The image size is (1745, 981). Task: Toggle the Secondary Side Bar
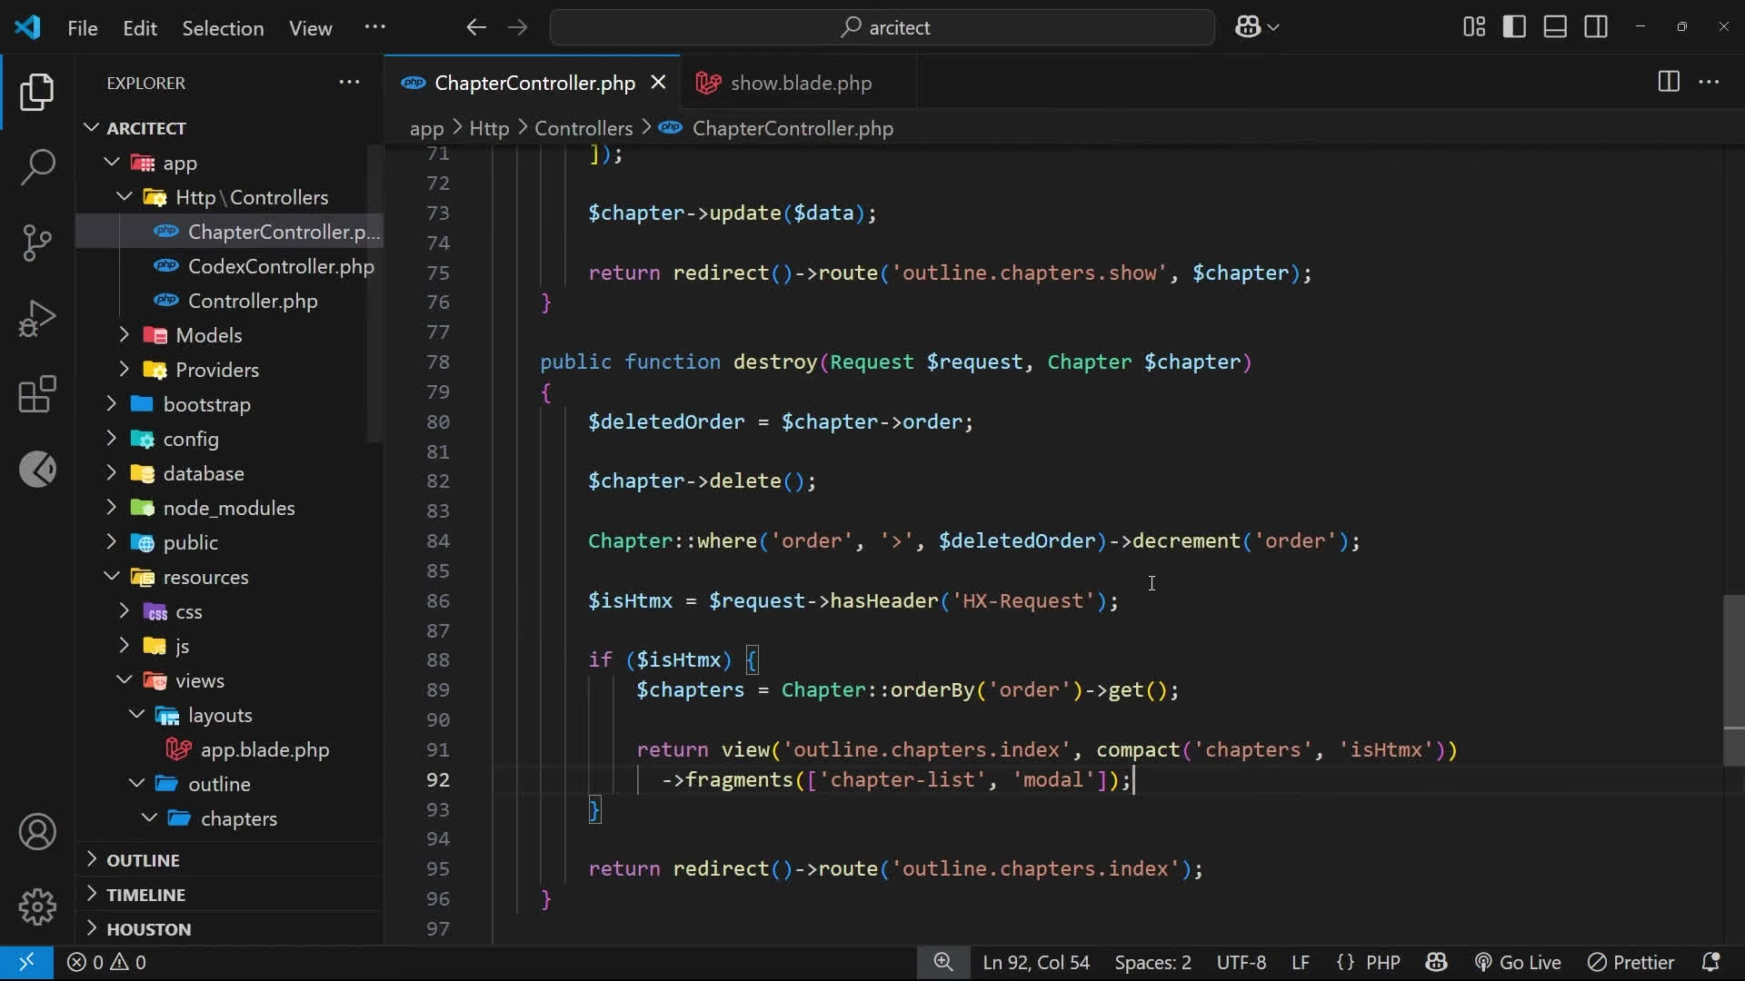[1596, 27]
